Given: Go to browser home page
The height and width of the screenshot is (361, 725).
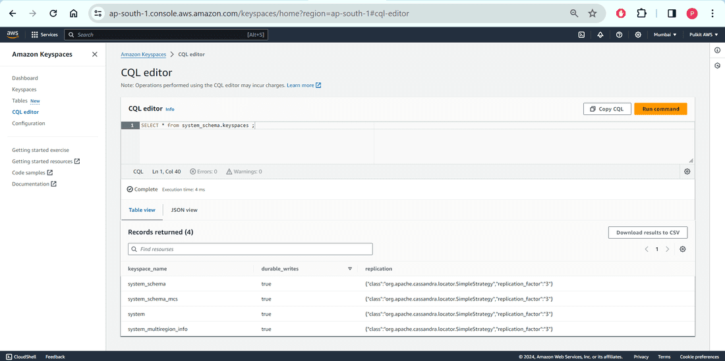Looking at the screenshot, I should pyautogui.click(x=74, y=13).
